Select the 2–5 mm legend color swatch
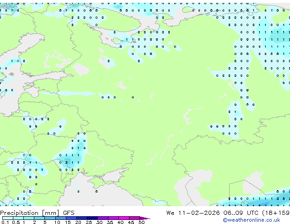Viewport: 290px width, 224px height. point(39,218)
